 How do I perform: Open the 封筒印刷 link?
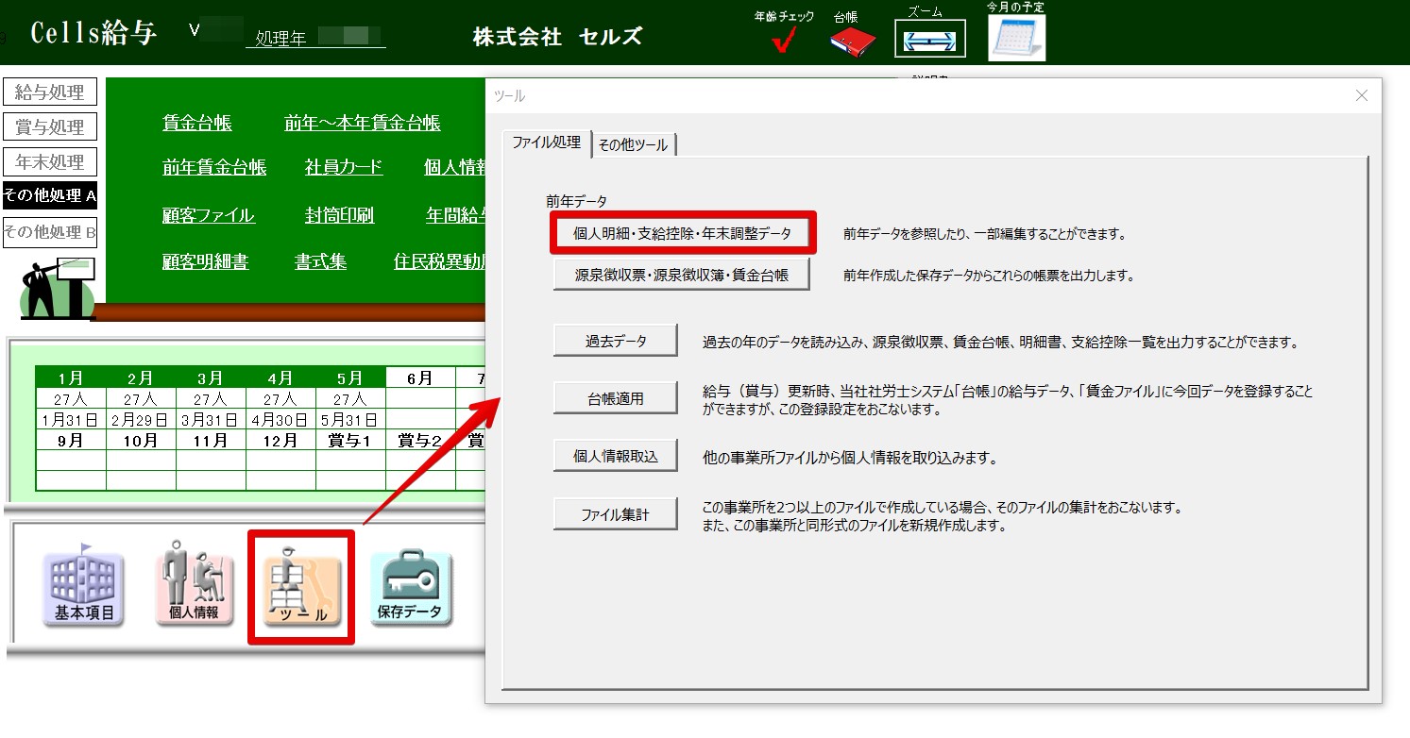339,216
